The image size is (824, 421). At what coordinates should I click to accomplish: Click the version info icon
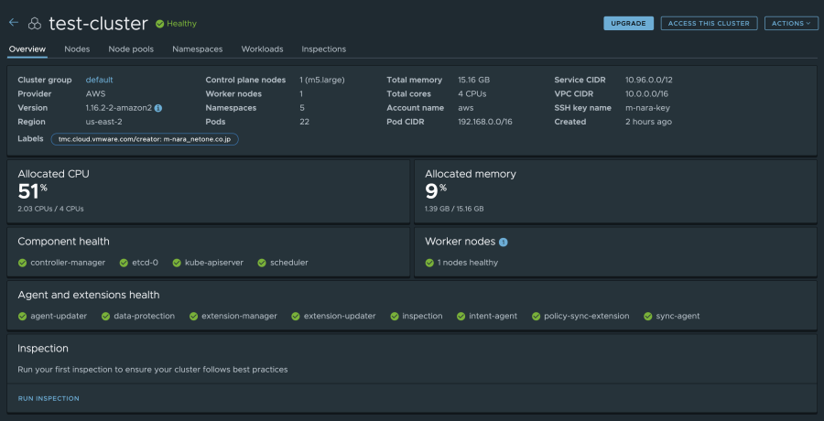tap(158, 108)
